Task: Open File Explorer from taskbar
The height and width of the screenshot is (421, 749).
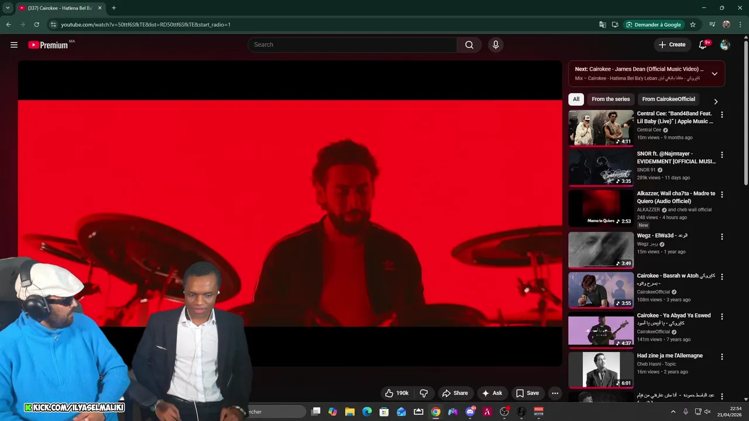Action: coord(350,412)
